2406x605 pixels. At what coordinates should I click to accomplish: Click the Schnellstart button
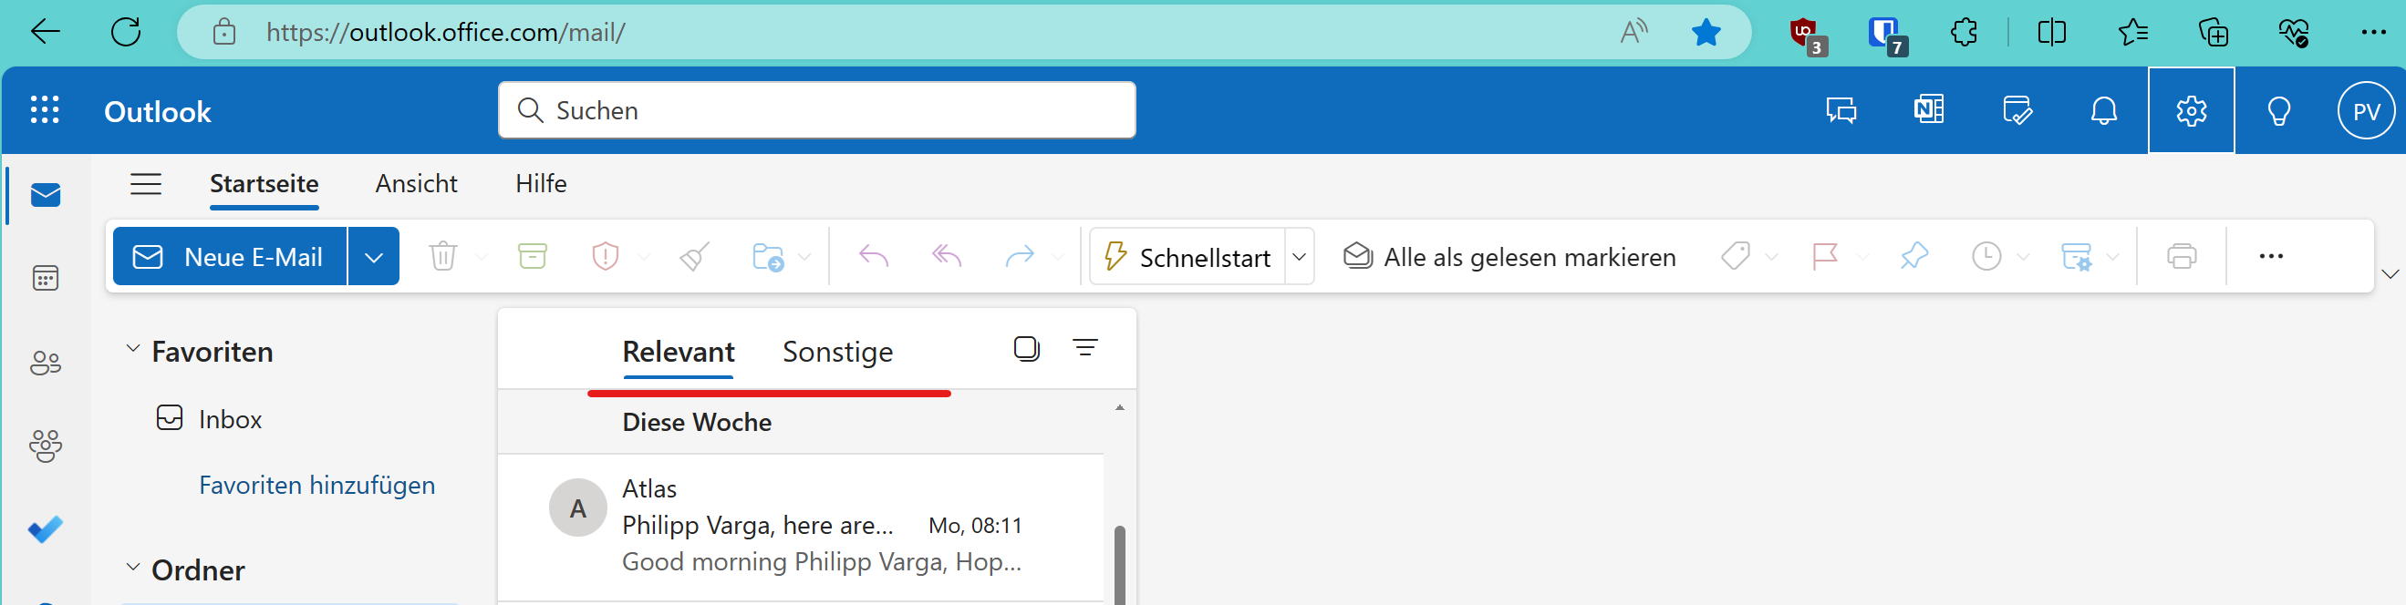pyautogui.click(x=1187, y=256)
